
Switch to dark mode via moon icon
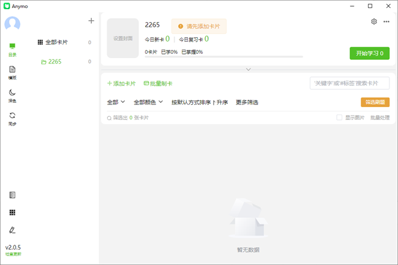pyautogui.click(x=12, y=95)
